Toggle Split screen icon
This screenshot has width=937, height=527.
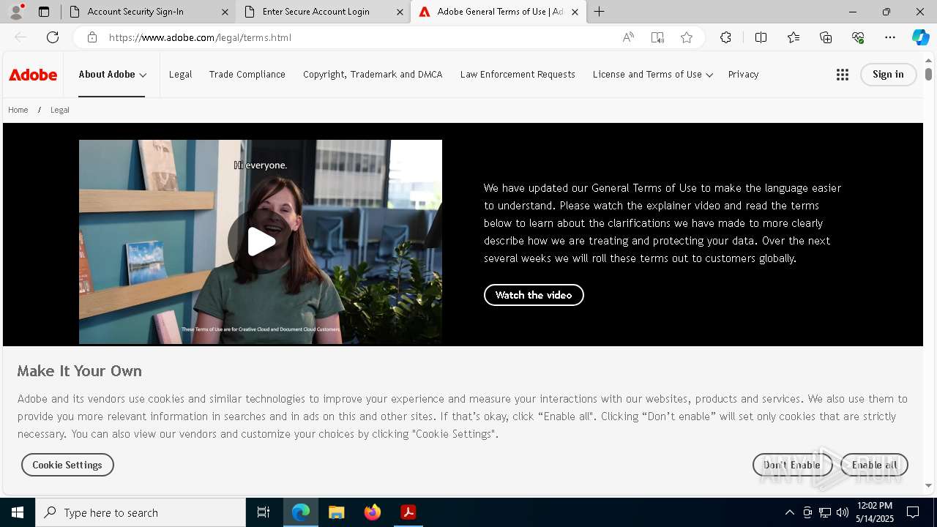tap(761, 37)
